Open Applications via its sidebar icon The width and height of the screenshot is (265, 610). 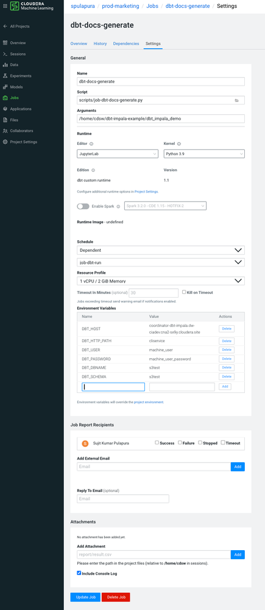click(5, 109)
